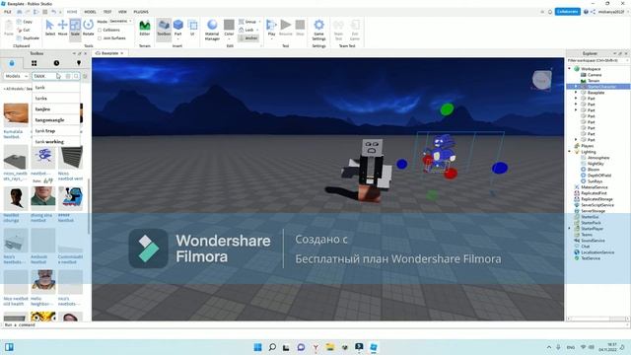
Task: Start the Play test
Action: tap(272, 27)
